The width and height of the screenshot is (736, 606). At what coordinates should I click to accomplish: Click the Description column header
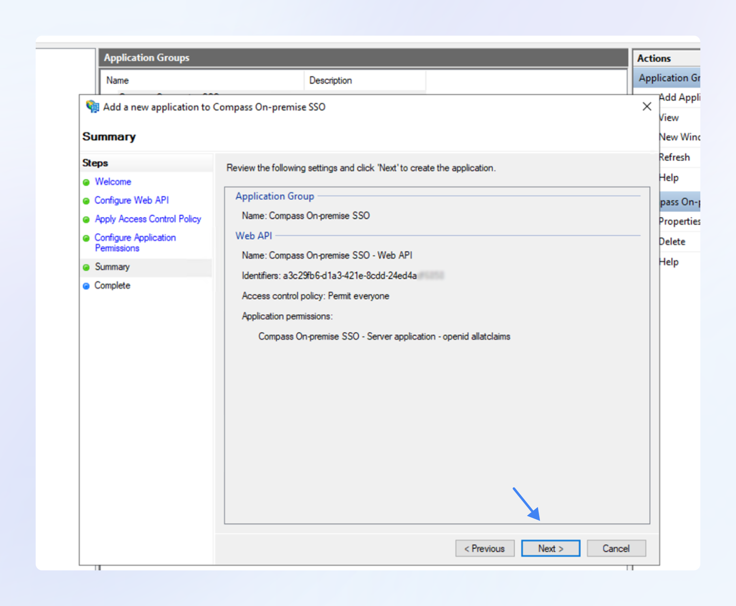tap(330, 81)
